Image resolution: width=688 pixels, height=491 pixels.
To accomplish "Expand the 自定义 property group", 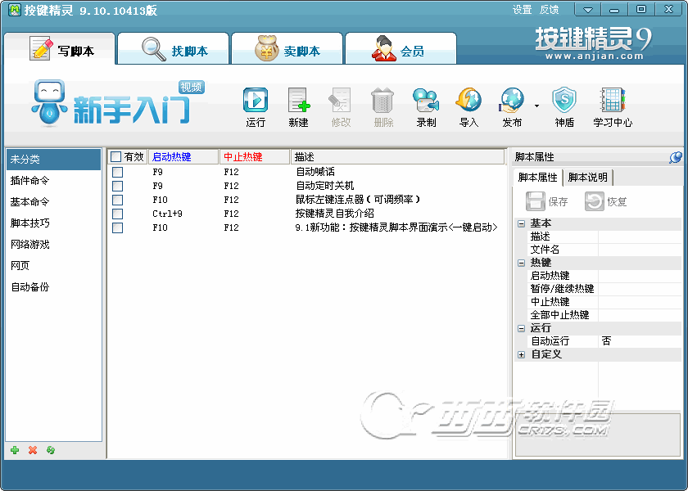I will (522, 354).
